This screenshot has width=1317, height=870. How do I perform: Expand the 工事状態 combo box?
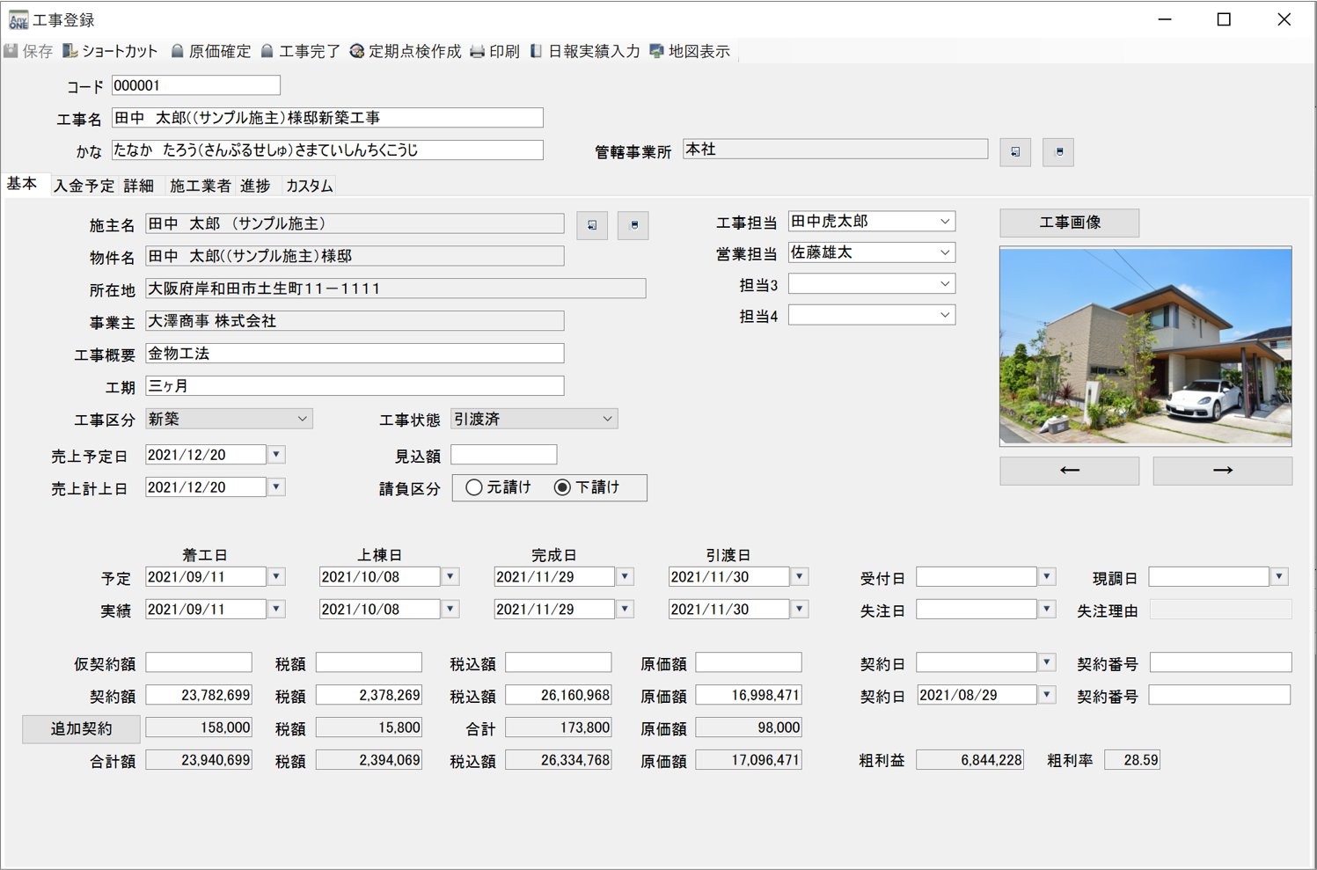click(607, 418)
